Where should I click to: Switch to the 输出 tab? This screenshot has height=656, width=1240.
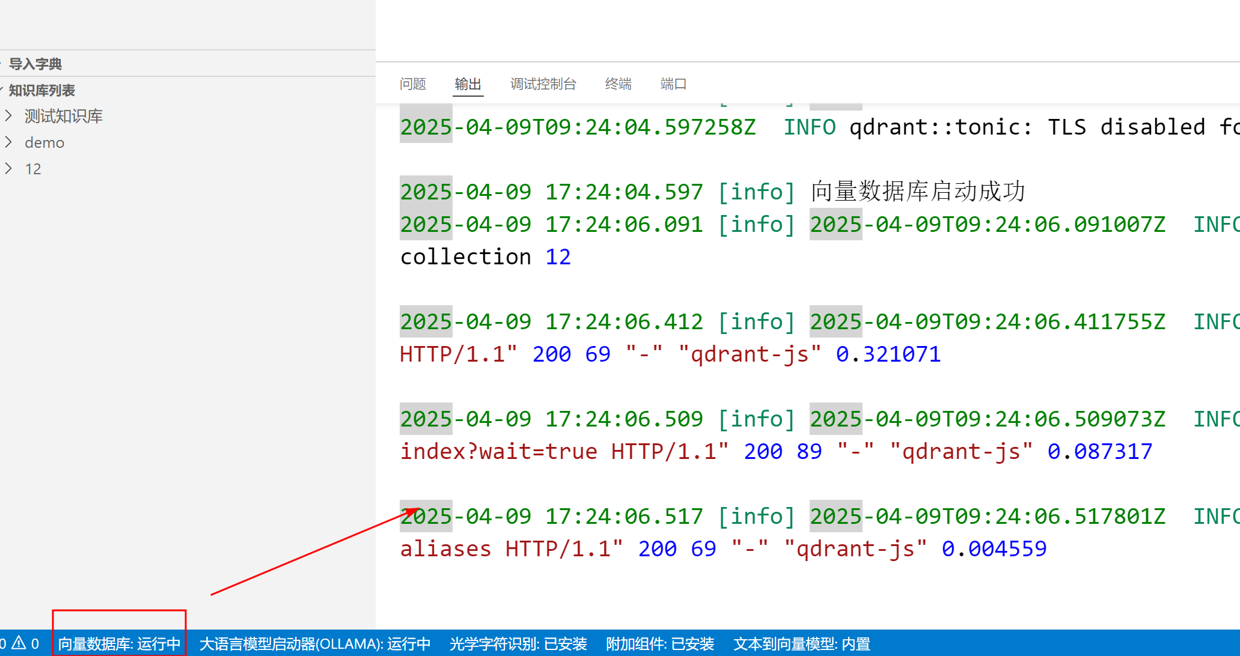tap(468, 84)
